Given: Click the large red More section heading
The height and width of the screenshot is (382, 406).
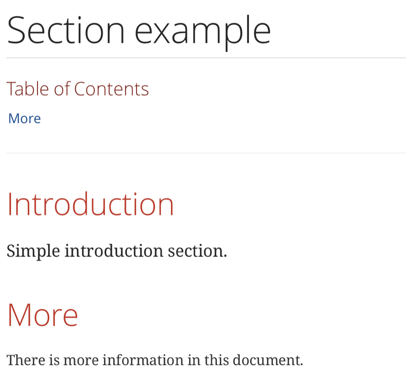Looking at the screenshot, I should [x=42, y=315].
